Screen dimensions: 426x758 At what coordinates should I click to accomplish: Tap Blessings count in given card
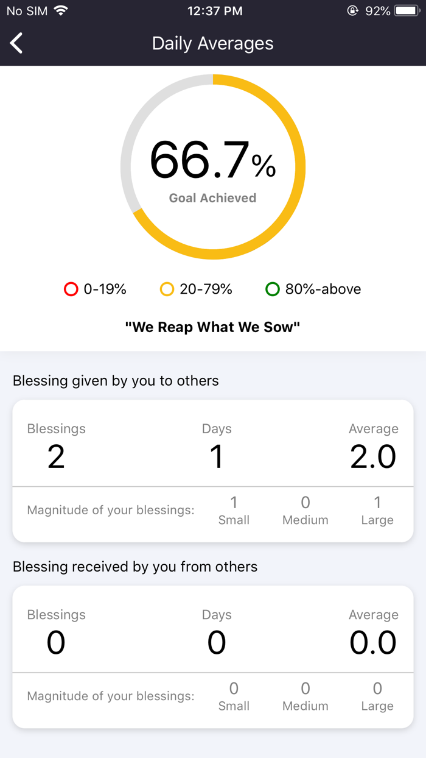tap(56, 456)
